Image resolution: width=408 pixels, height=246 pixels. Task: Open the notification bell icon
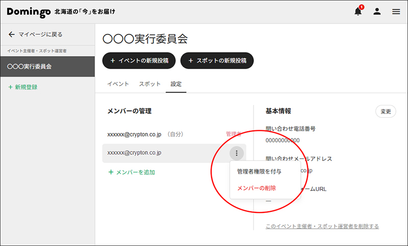[358, 11]
